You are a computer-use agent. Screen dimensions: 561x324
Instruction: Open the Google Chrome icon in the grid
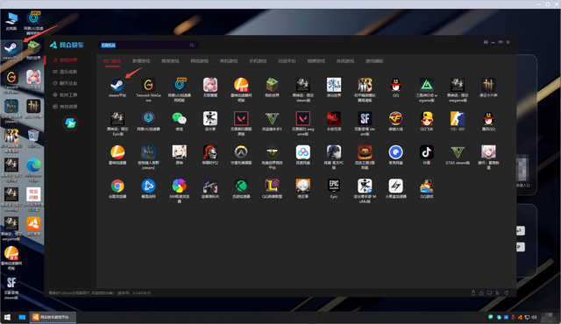(x=117, y=186)
